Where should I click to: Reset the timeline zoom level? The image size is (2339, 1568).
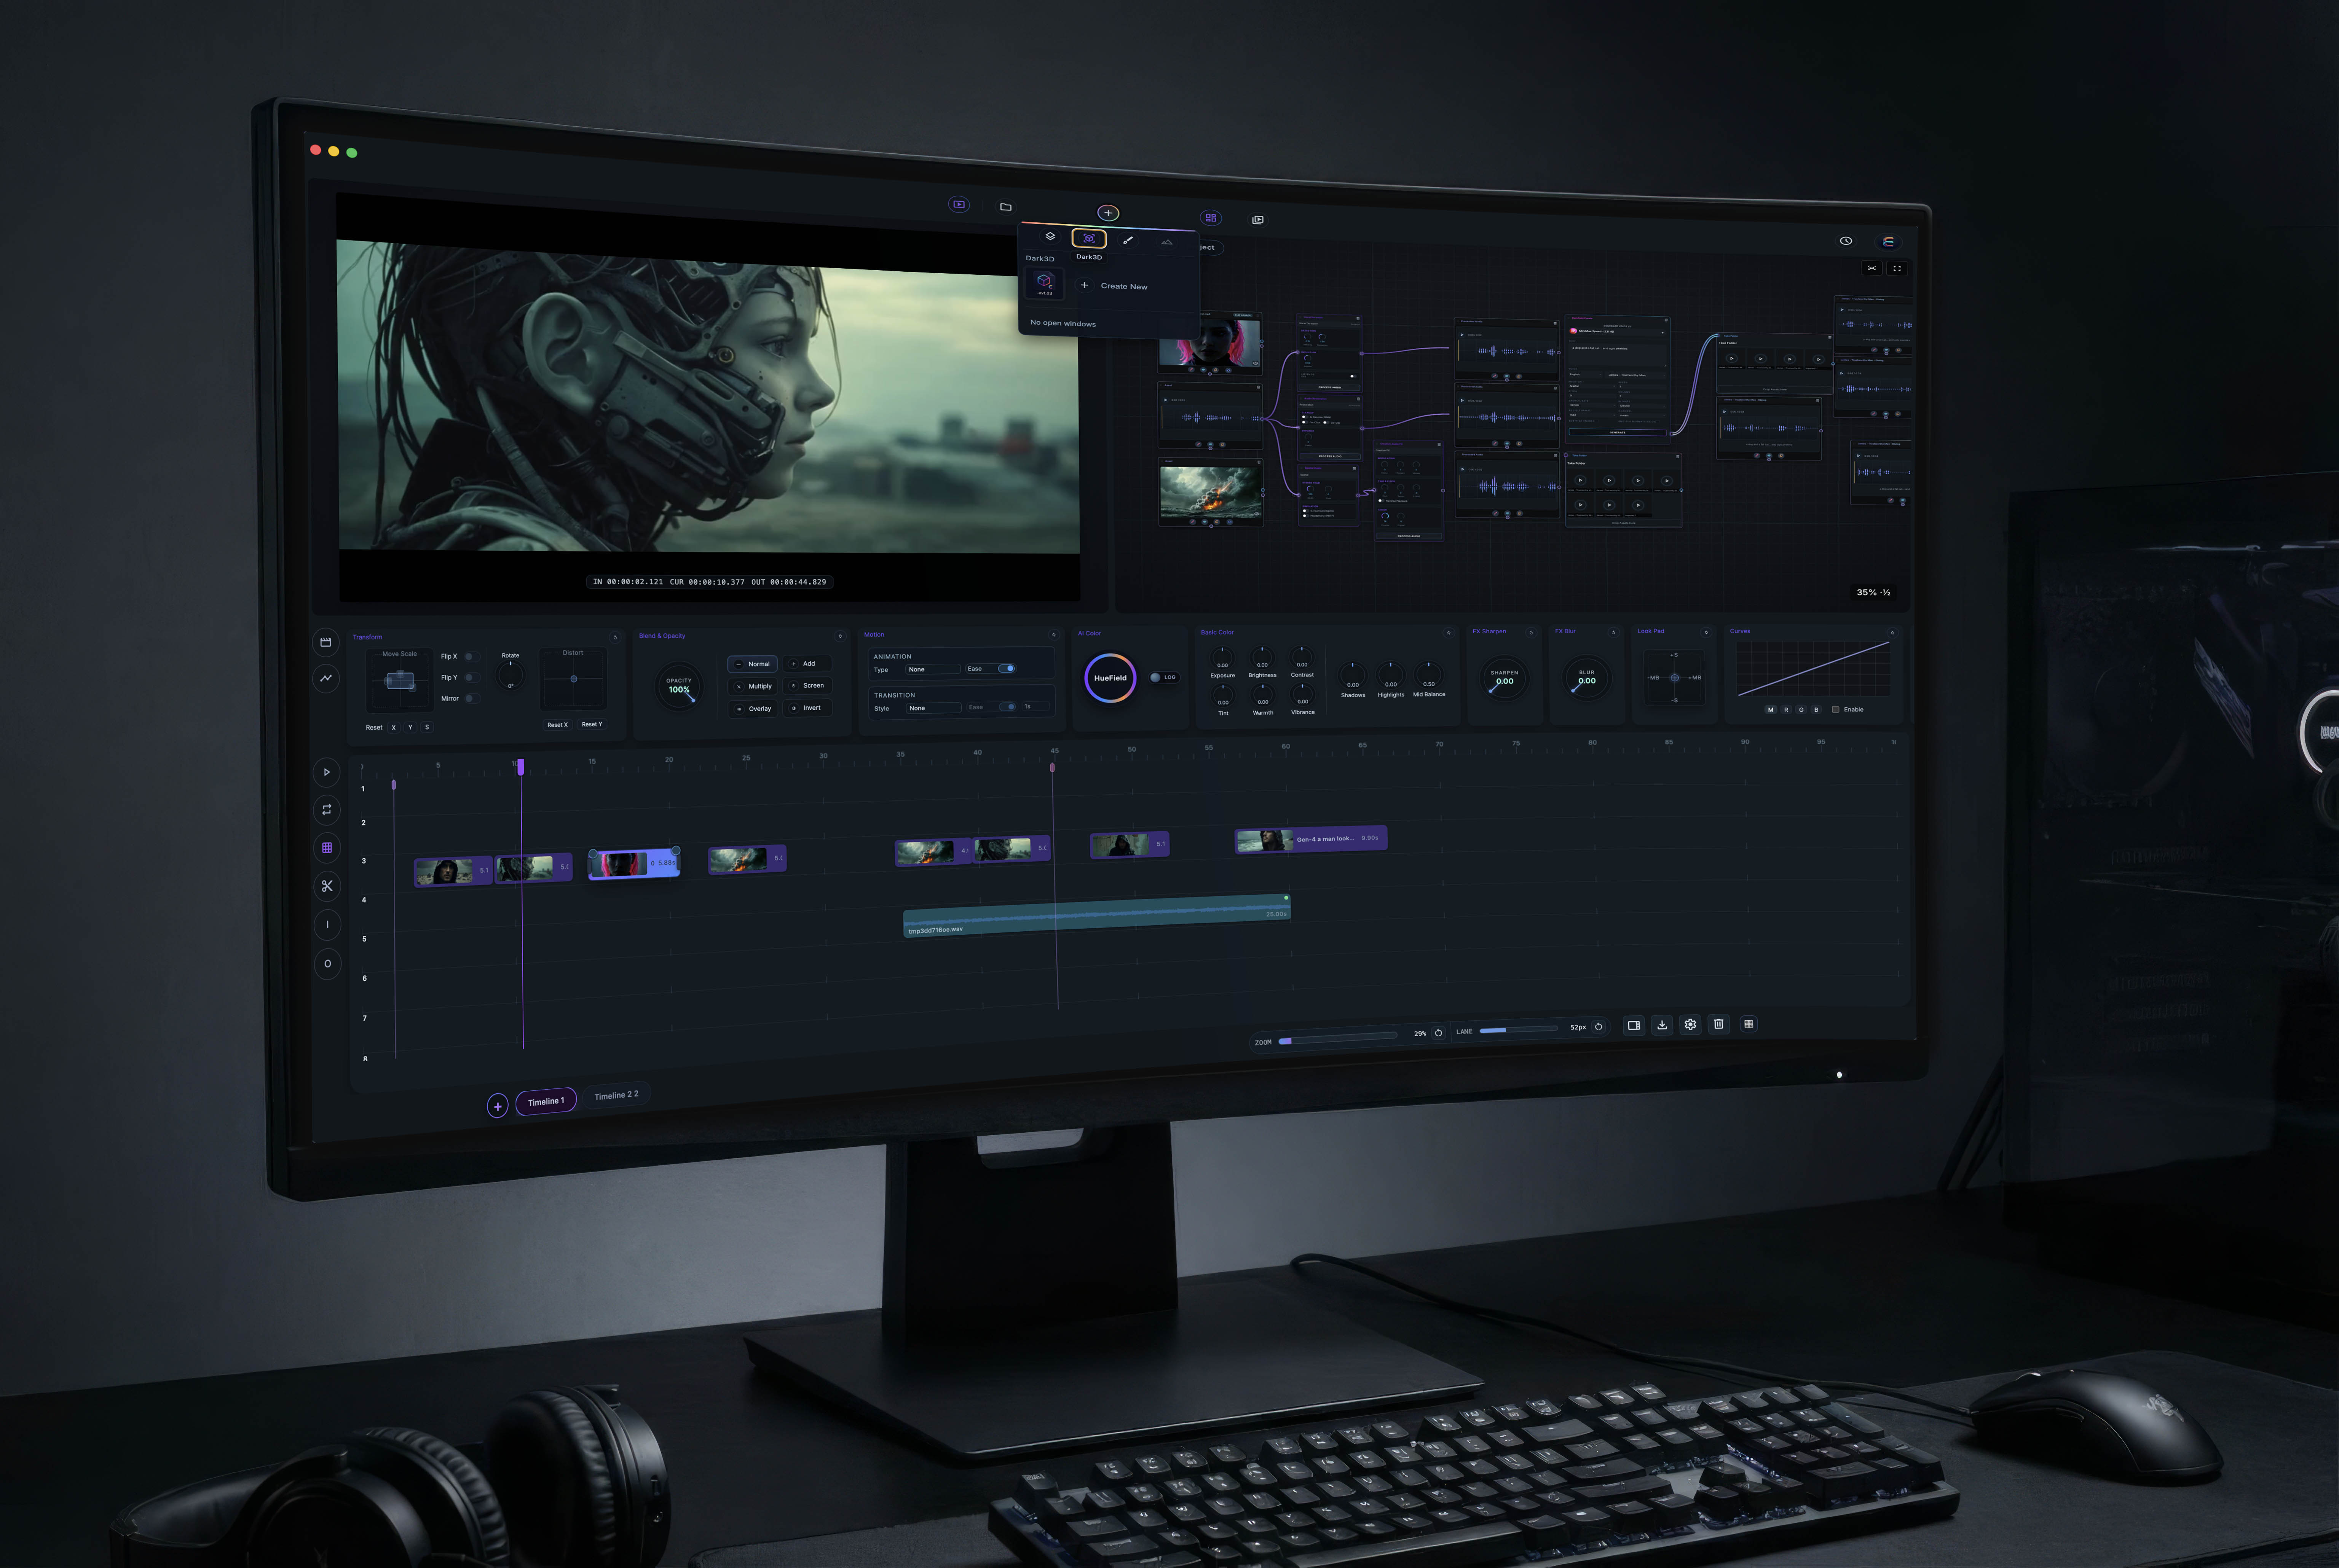pos(1439,1033)
